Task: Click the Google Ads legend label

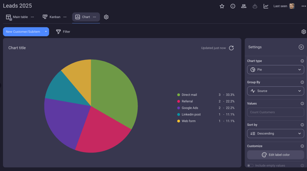Action: pyautogui.click(x=190, y=108)
